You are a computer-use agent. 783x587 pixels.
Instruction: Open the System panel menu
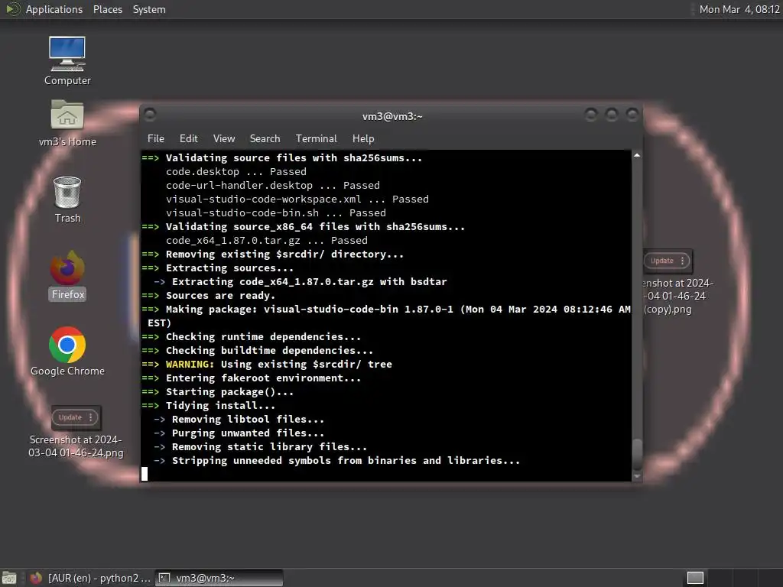click(x=149, y=9)
